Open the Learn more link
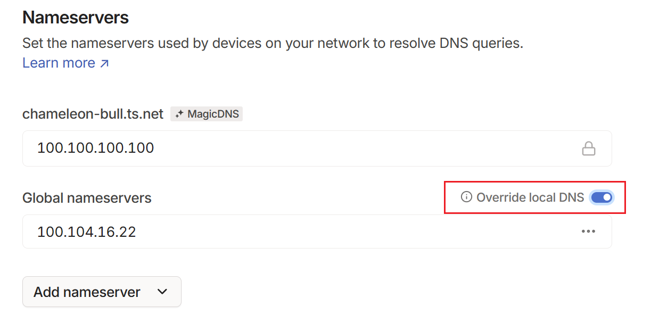The width and height of the screenshot is (651, 331). click(65, 63)
